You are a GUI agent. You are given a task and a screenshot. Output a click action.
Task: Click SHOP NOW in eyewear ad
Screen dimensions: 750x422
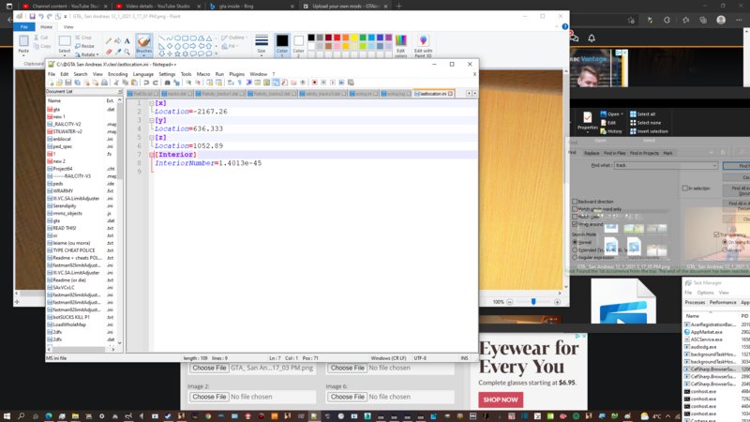pyautogui.click(x=501, y=399)
